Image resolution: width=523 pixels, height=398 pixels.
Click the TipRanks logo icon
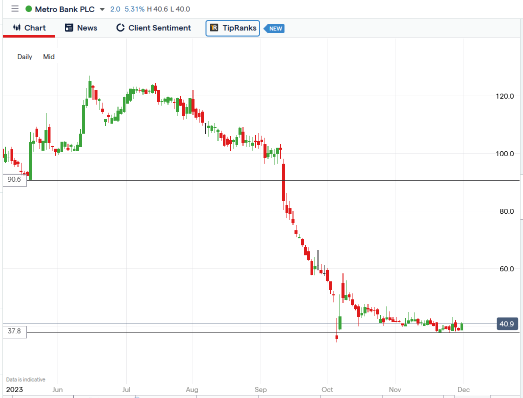click(x=214, y=28)
